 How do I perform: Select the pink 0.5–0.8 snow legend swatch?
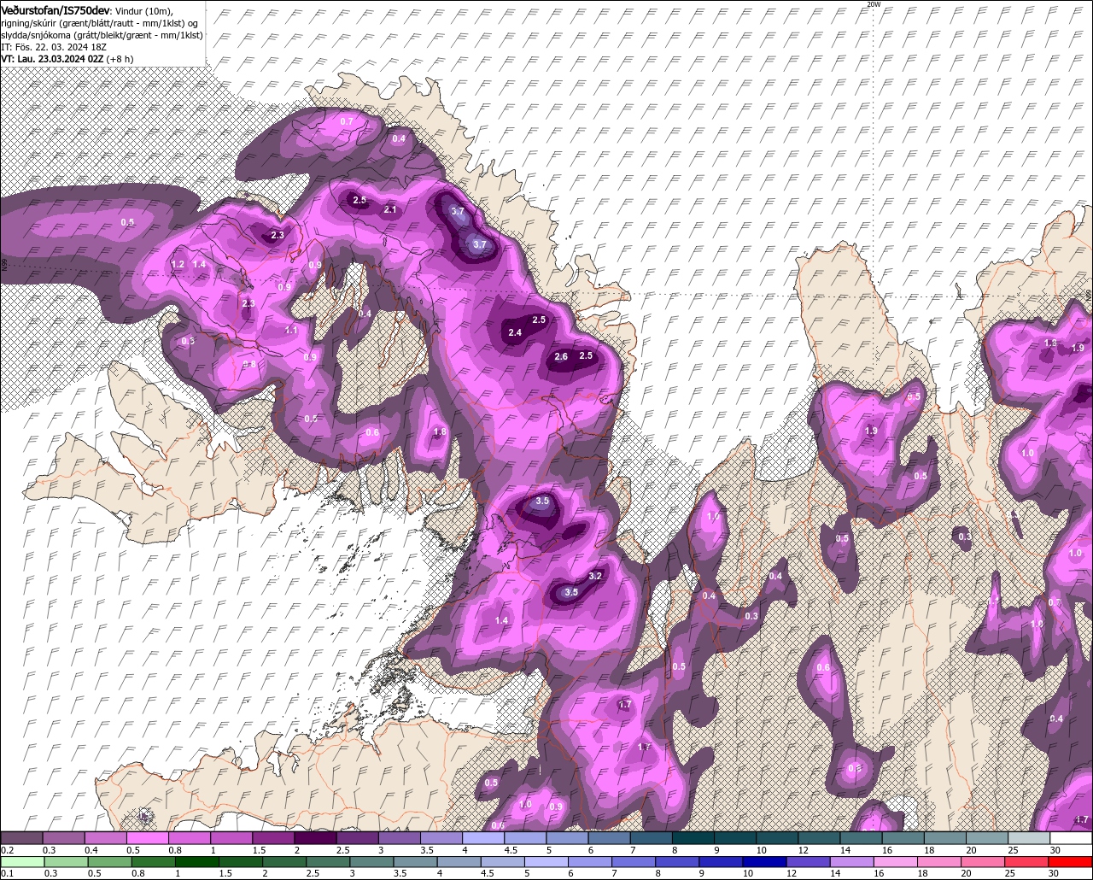[147, 838]
